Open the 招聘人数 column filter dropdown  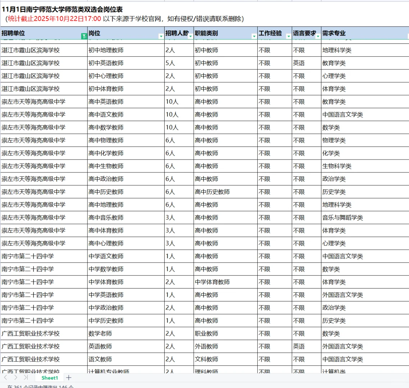pyautogui.click(x=190, y=36)
